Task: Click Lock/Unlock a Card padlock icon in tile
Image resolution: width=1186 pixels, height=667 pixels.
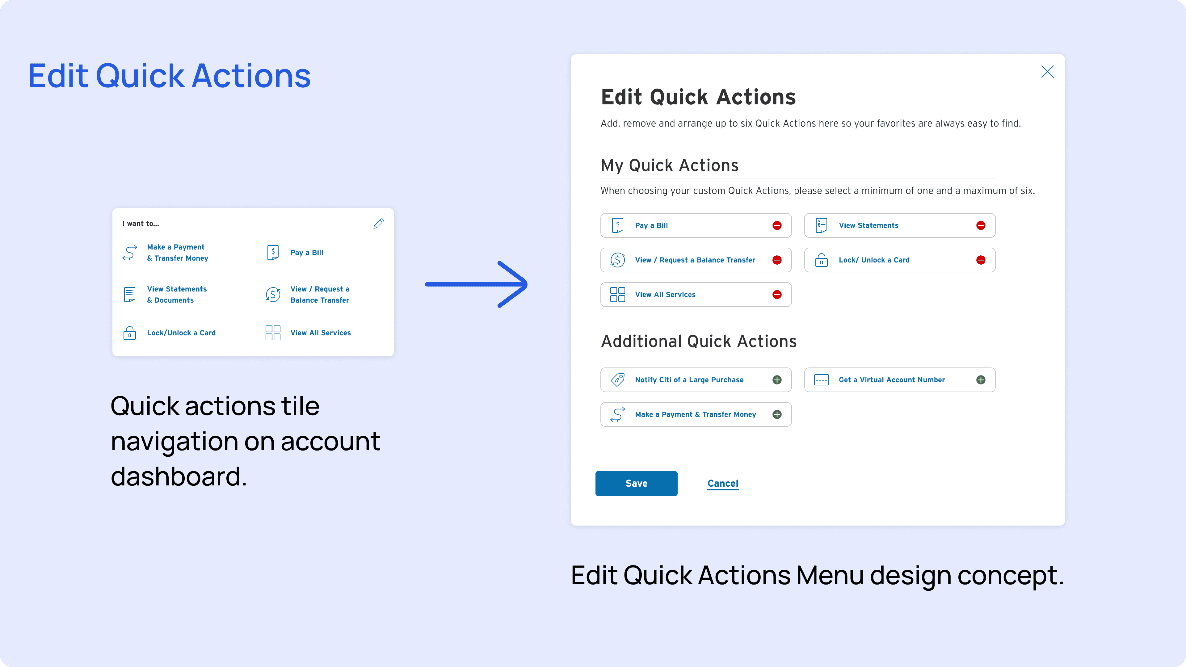Action: tap(129, 333)
